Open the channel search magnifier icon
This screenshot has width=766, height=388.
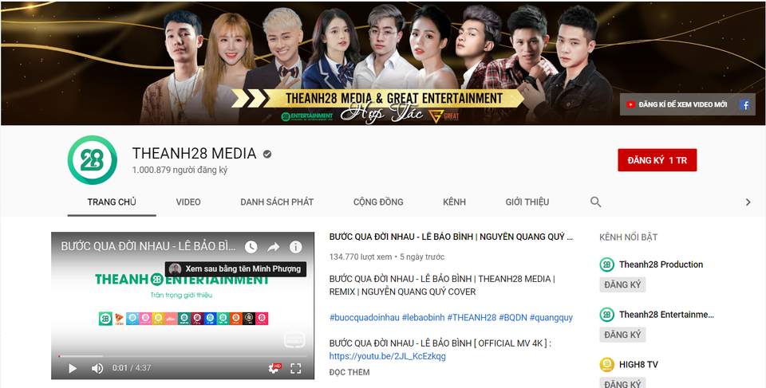tap(595, 202)
